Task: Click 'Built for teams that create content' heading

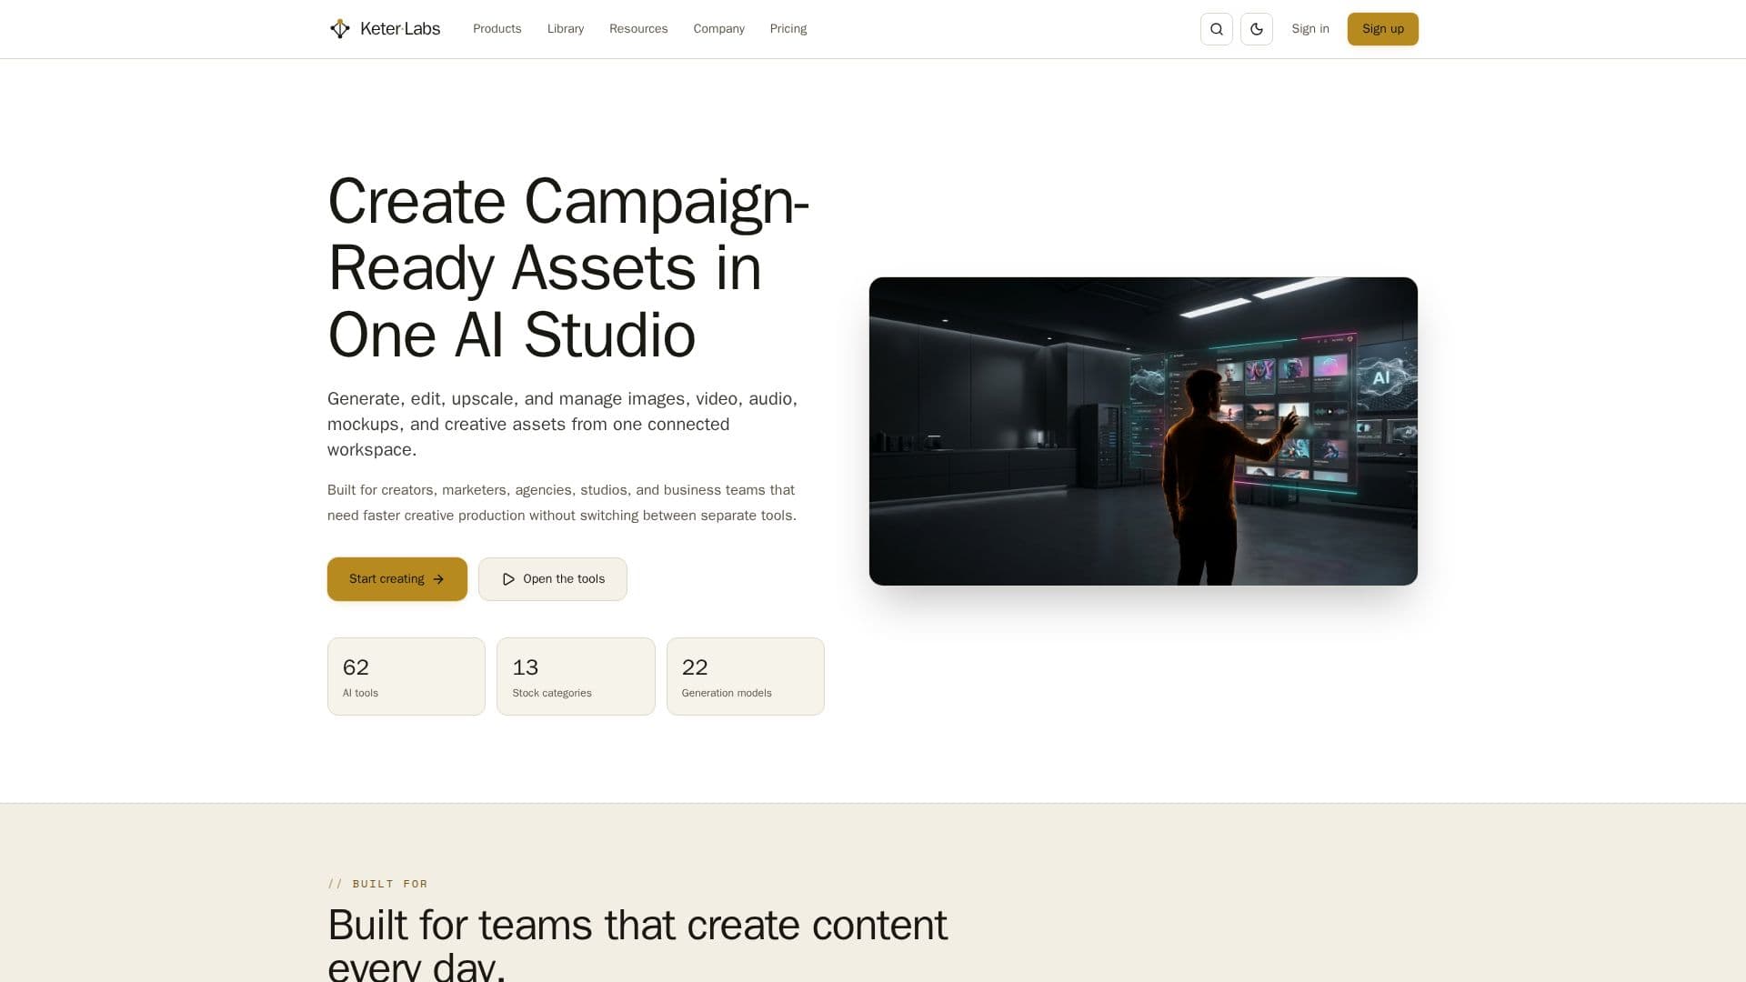Action: (x=637, y=944)
